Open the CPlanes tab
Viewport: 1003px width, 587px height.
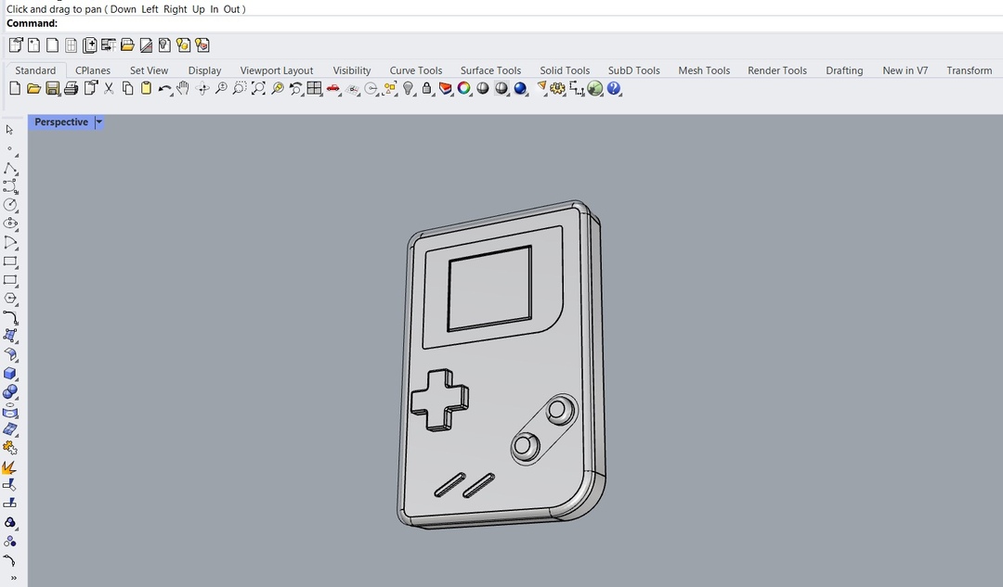point(93,70)
